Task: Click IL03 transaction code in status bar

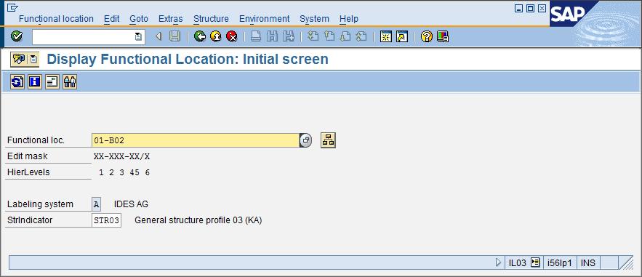Action: (x=517, y=262)
